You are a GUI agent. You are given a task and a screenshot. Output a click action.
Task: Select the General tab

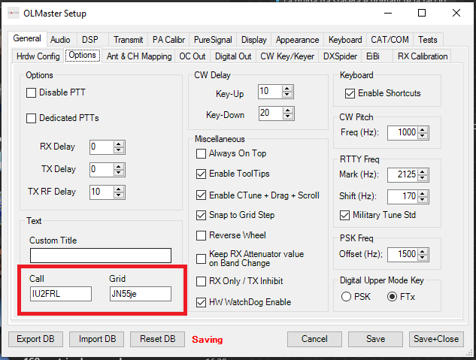(x=27, y=38)
